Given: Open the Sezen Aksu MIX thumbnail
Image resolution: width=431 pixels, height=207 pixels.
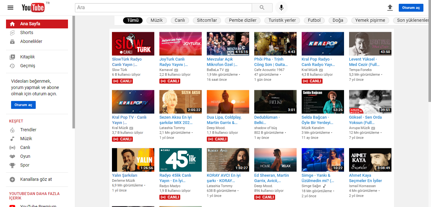Looking at the screenshot, I should tap(181, 102).
